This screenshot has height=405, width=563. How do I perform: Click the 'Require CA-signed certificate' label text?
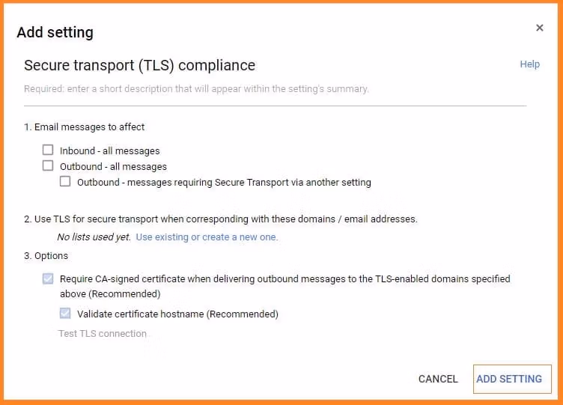(x=284, y=279)
